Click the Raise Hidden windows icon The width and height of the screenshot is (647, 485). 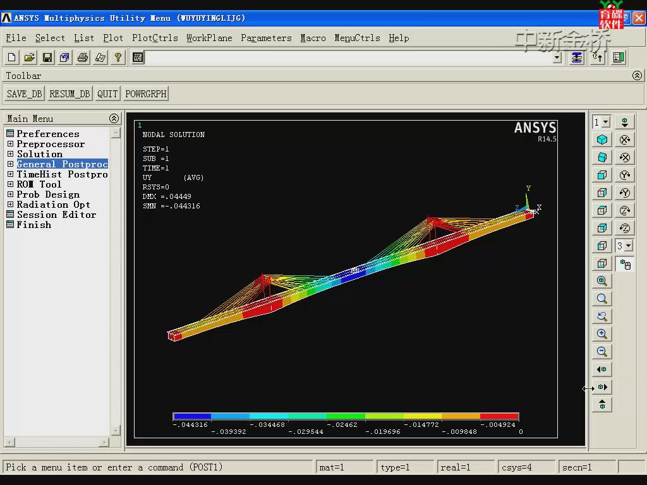[x=576, y=57]
